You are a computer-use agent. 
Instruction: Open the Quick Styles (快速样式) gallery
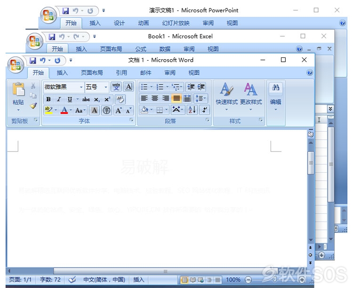point(226,97)
